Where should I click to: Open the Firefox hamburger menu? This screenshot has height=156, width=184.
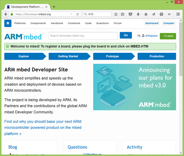178,14
